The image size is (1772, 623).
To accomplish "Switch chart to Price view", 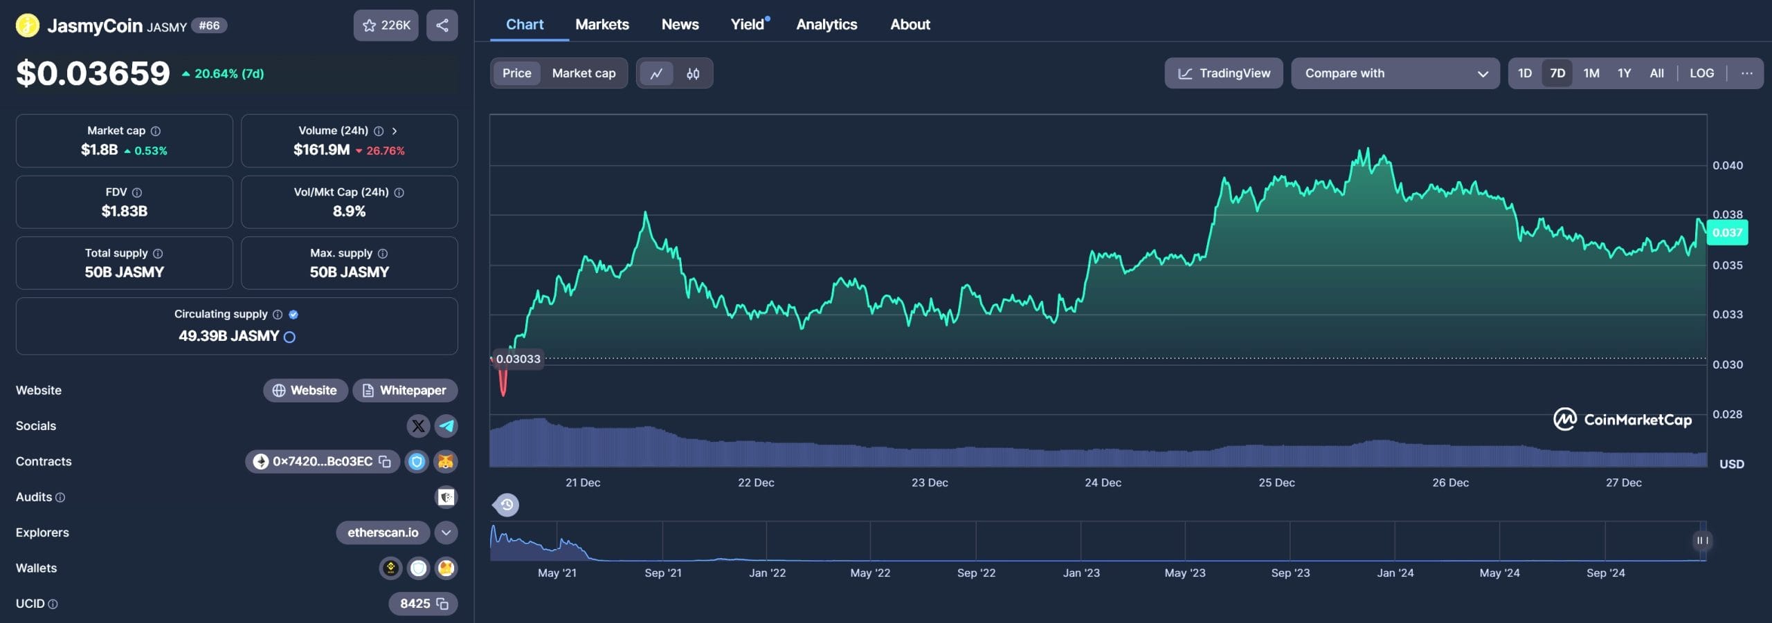I will (x=516, y=73).
